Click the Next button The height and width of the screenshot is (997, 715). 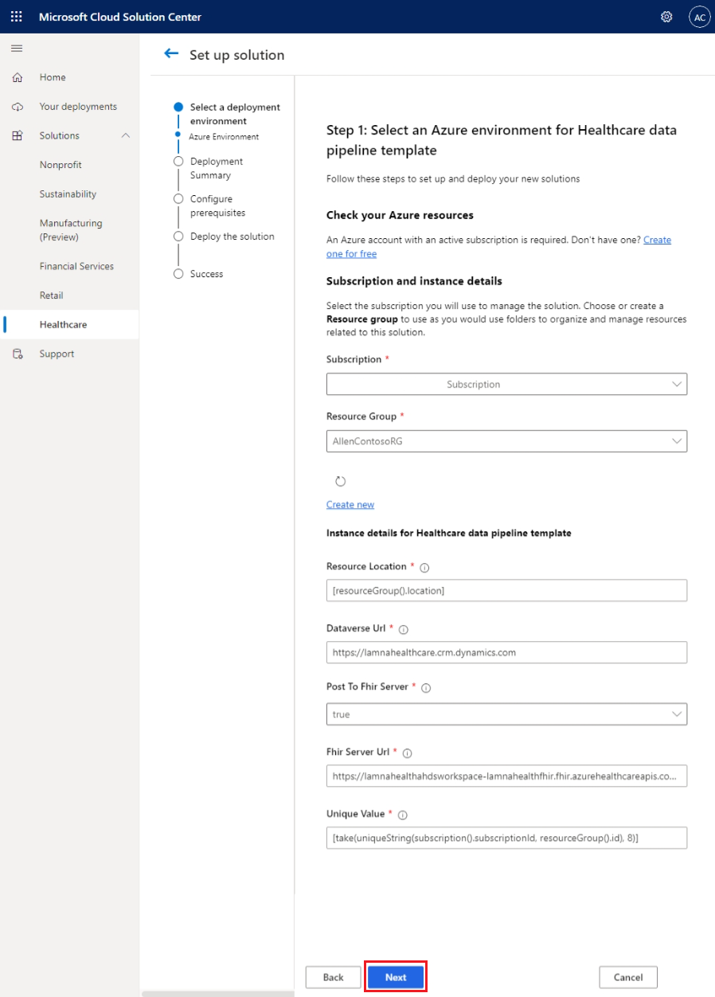[x=395, y=976]
